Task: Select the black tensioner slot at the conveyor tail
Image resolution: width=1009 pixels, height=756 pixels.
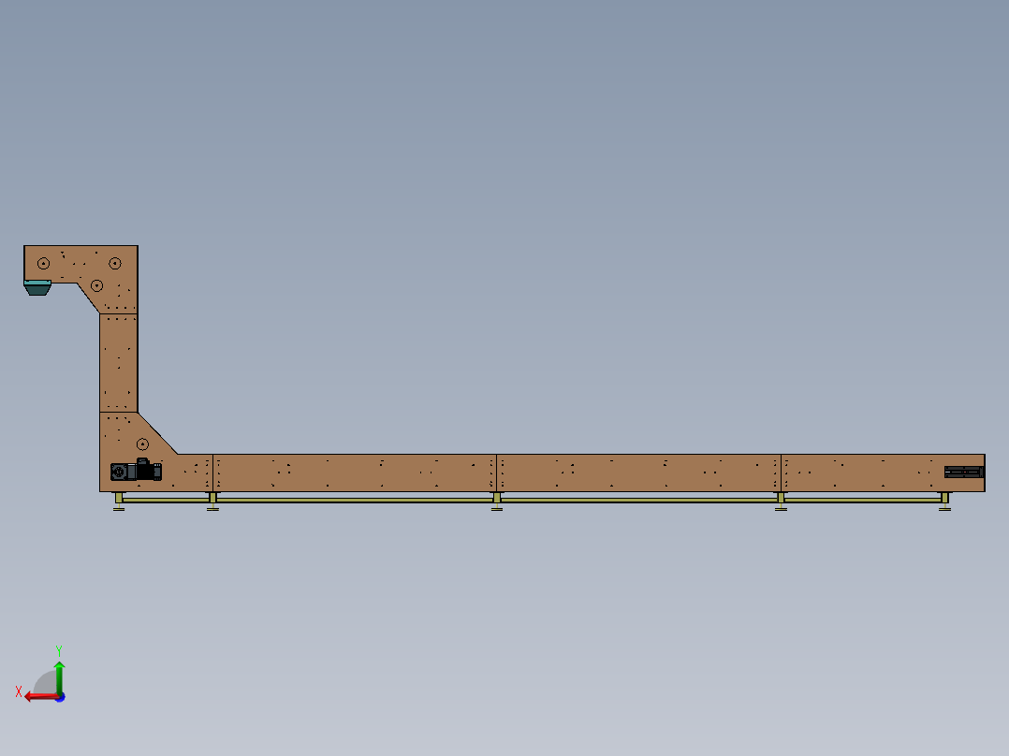Action: pos(963,472)
